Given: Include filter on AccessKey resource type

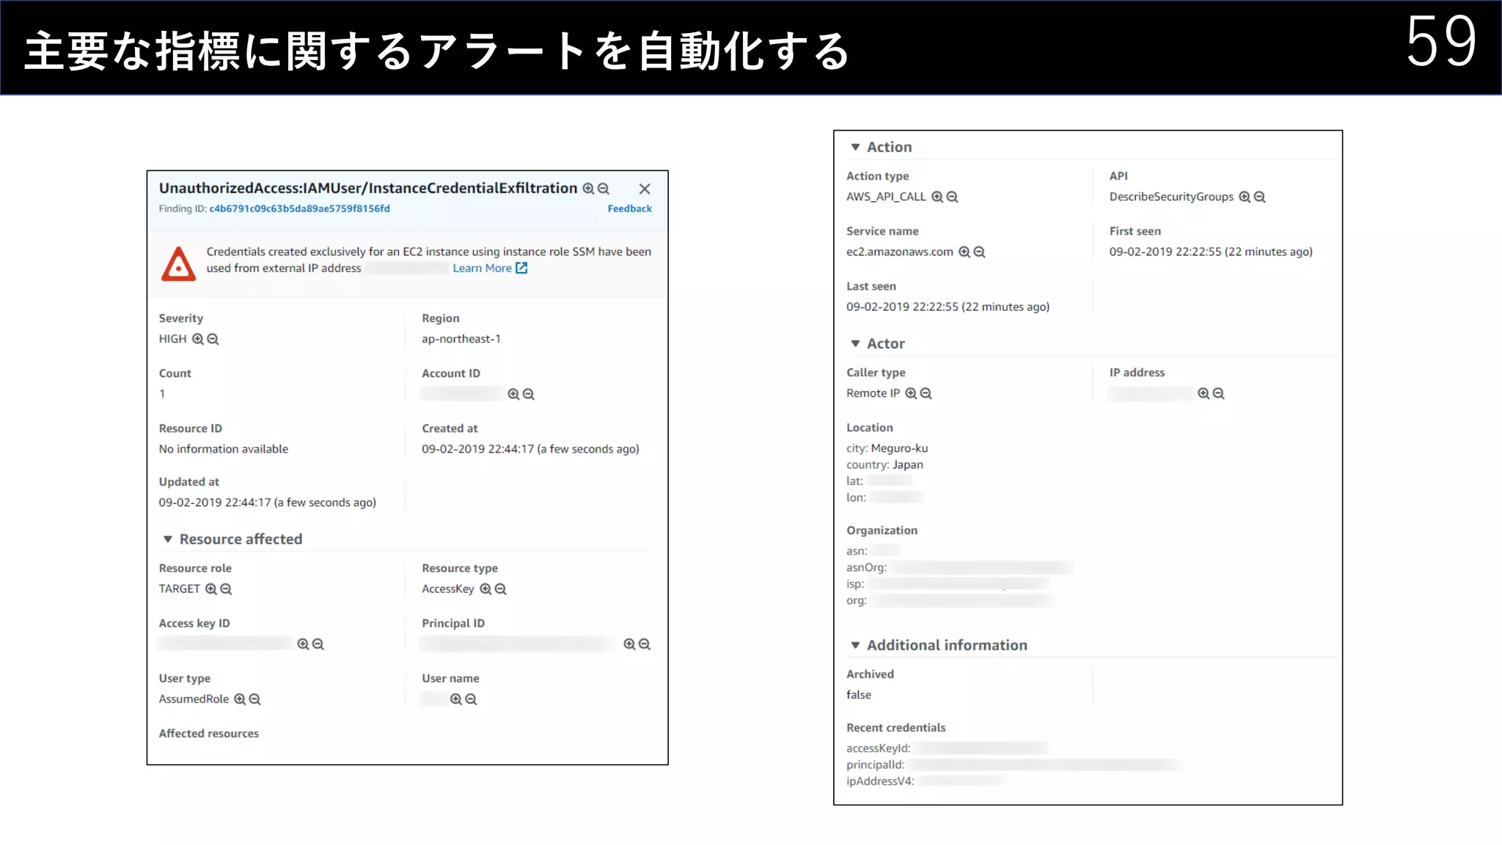Looking at the screenshot, I should pyautogui.click(x=486, y=589).
